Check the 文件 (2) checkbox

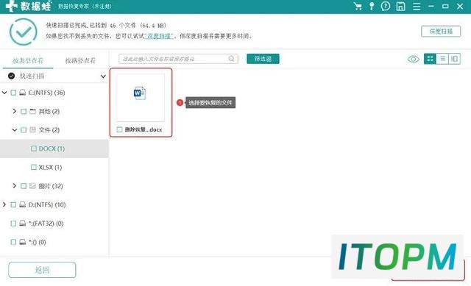pyautogui.click(x=24, y=130)
